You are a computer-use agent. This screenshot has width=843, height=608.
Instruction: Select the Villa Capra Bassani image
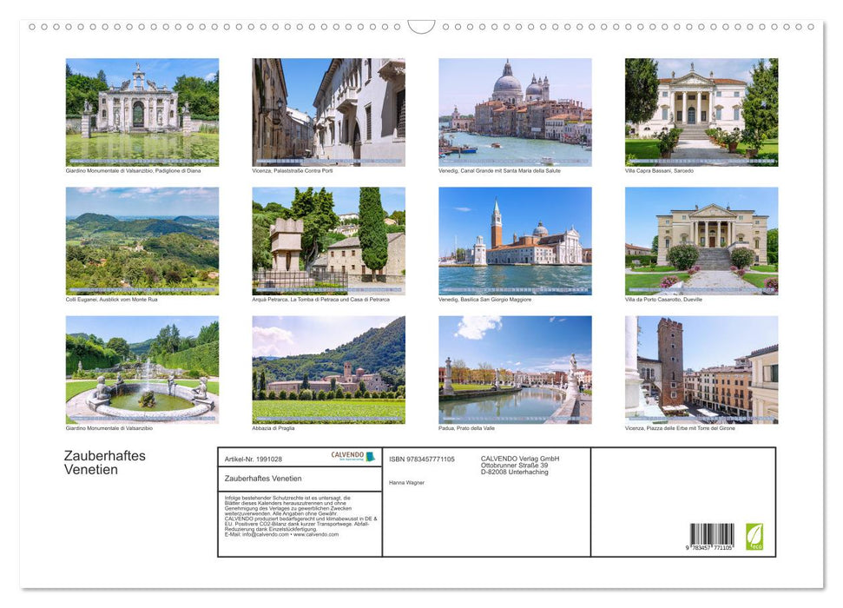coord(701,111)
